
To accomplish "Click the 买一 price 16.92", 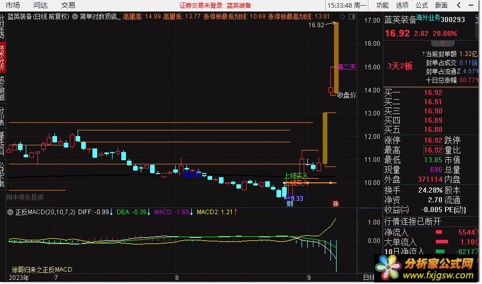I will coord(433,92).
